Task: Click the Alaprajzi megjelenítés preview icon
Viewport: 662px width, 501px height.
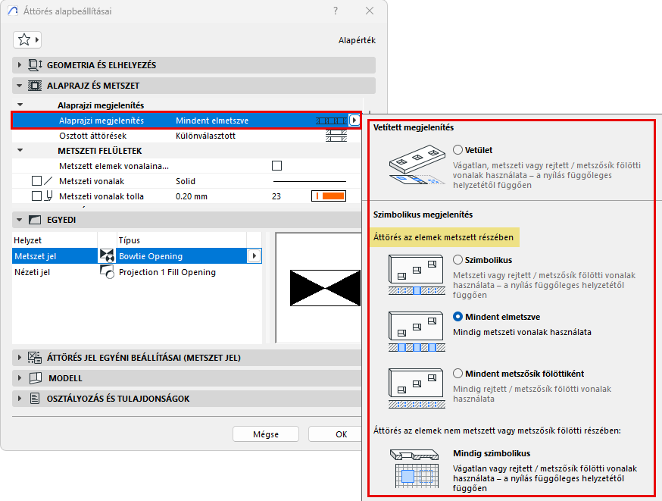Action: (x=331, y=121)
